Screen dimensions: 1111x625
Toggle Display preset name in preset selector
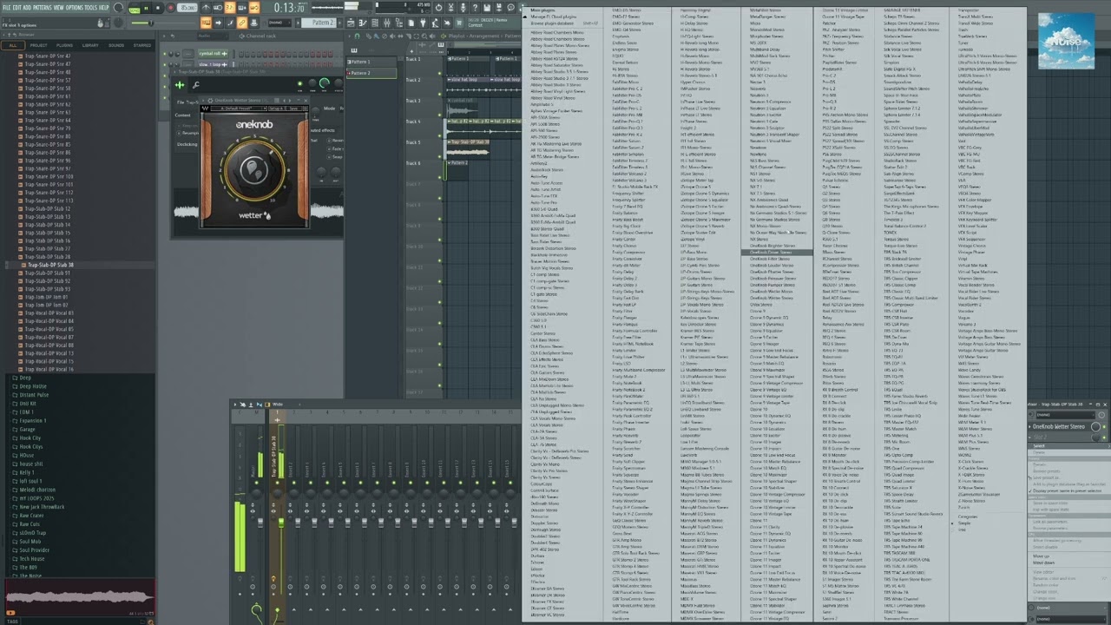(1068, 491)
